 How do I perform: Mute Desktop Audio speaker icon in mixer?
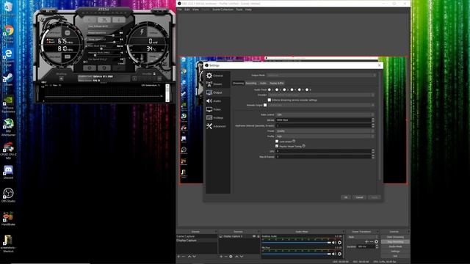tap(334, 243)
